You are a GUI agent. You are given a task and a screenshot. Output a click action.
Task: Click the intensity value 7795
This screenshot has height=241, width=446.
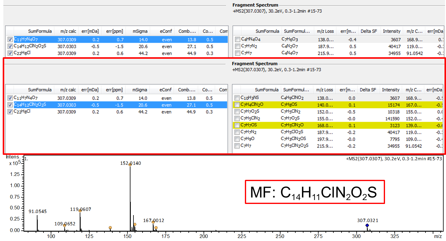click(395, 139)
